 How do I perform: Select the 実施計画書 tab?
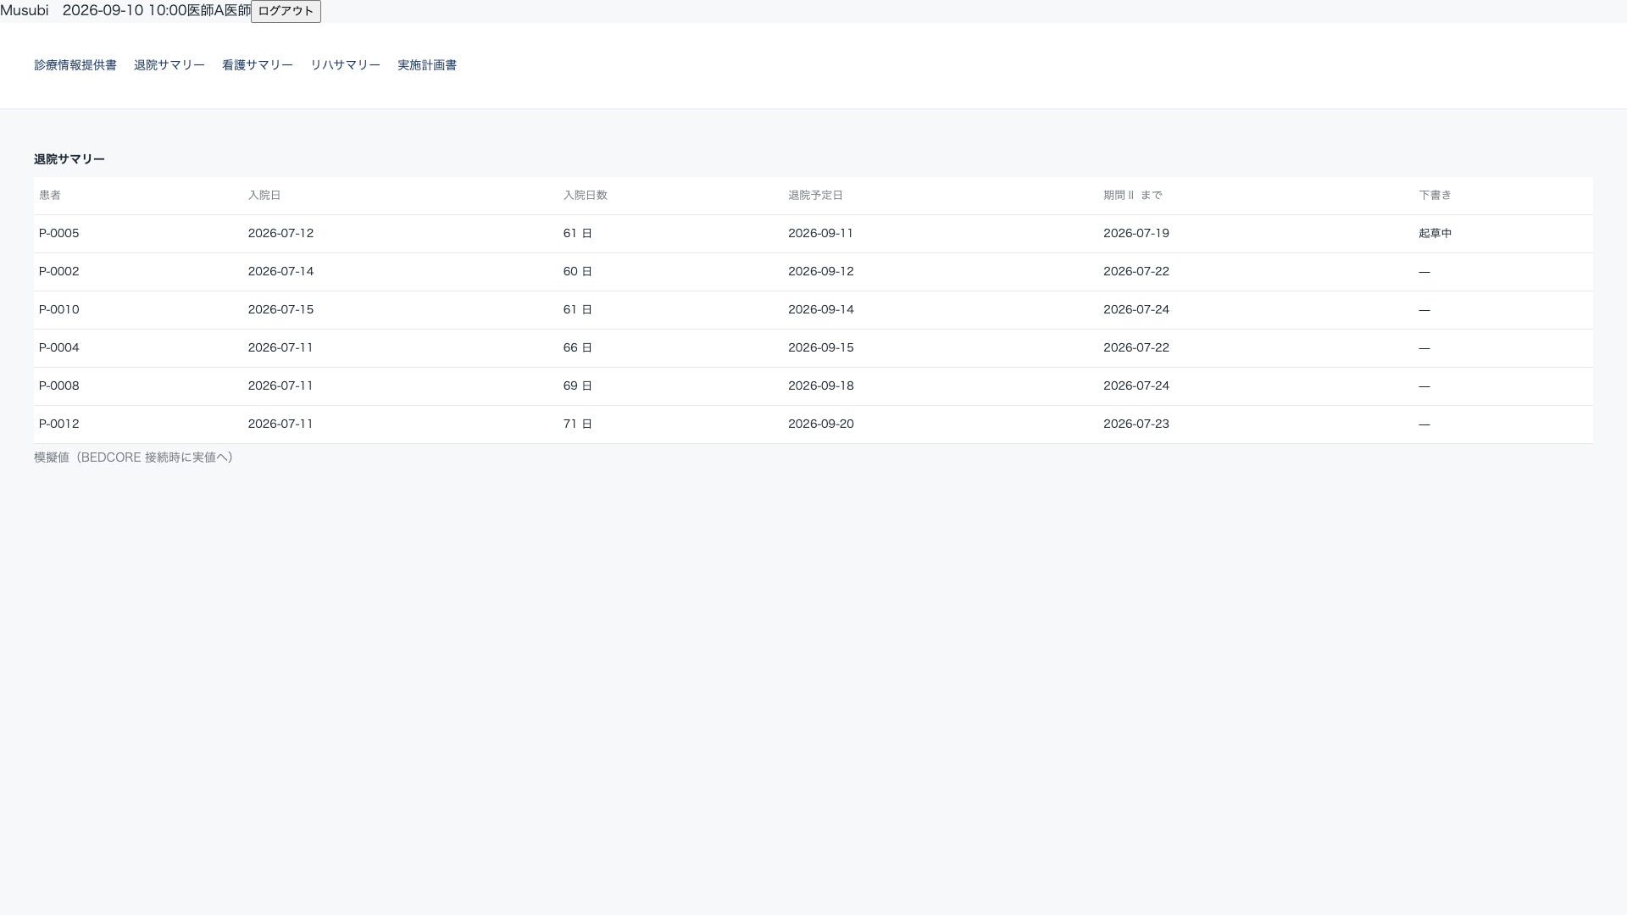point(427,65)
